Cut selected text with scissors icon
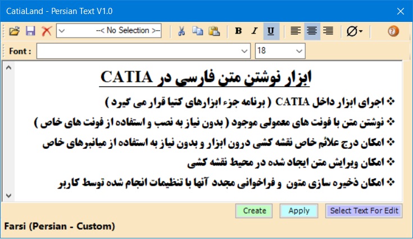The width and height of the screenshot is (413, 239). coord(181,31)
